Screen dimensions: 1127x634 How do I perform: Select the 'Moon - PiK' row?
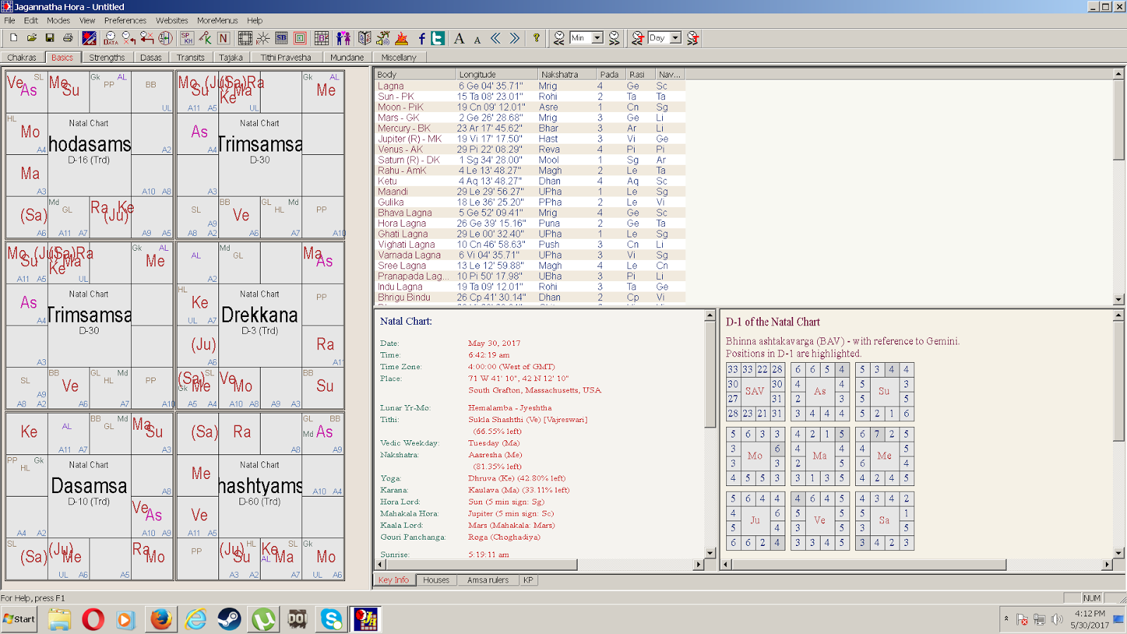pyautogui.click(x=530, y=107)
